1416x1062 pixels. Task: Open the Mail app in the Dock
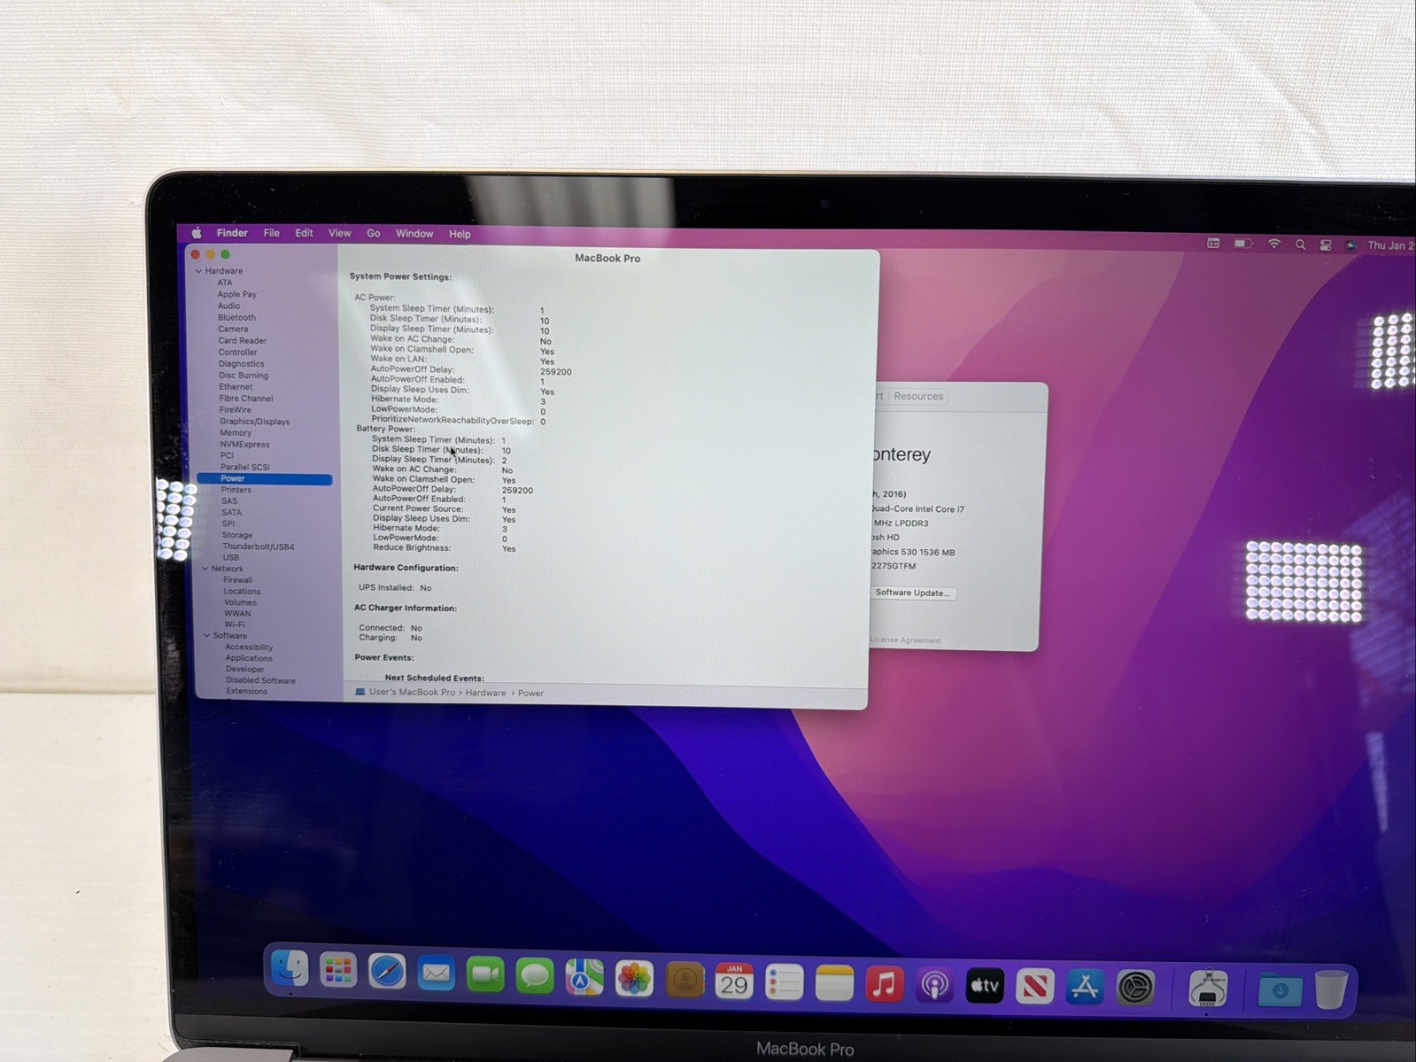(x=436, y=973)
